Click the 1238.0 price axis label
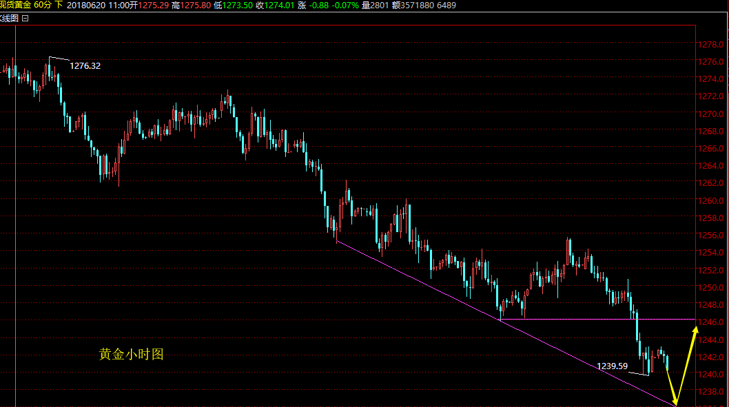Screen dimensions: 729x407 (711, 392)
